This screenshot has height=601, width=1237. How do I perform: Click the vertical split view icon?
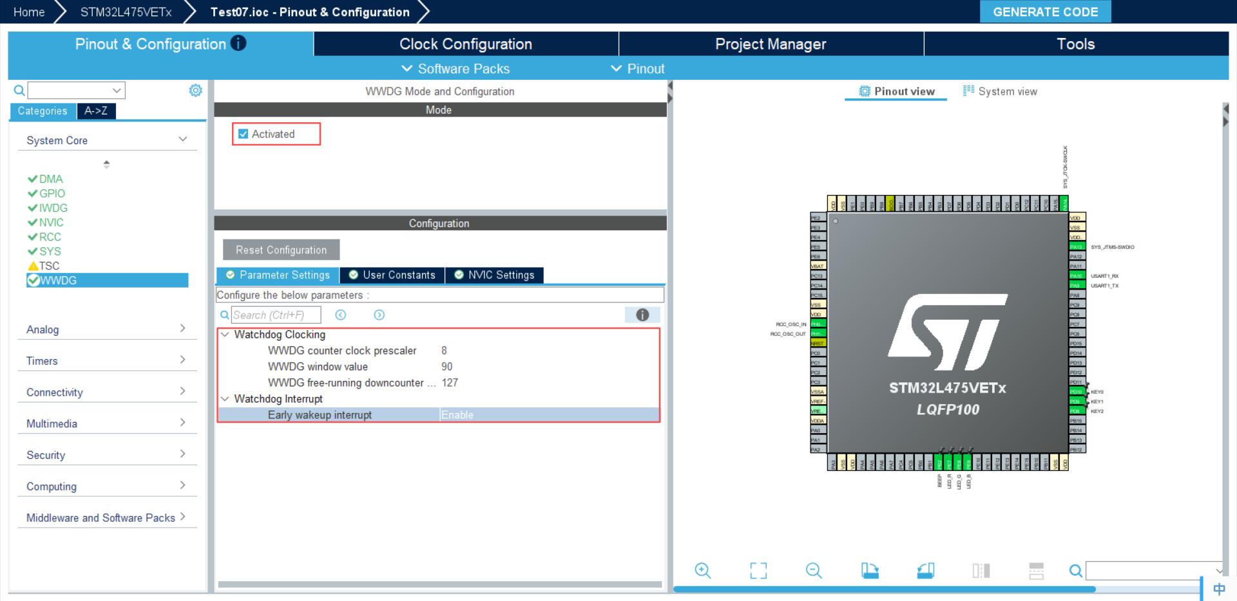point(981,571)
